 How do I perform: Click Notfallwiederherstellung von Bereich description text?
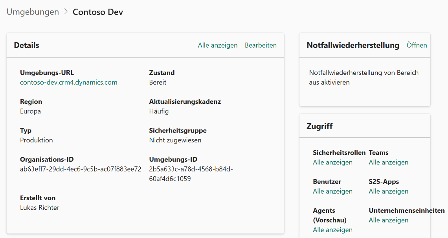point(364,77)
